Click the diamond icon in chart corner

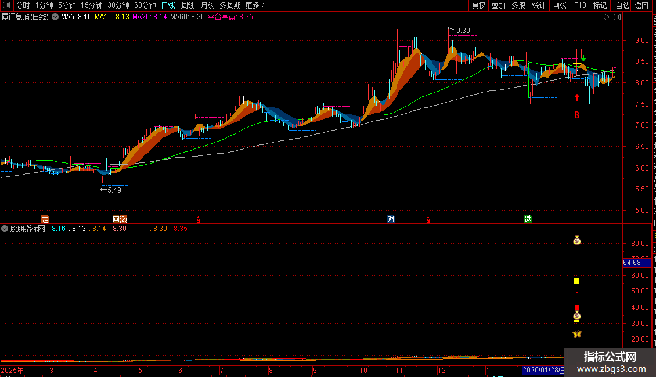(x=606, y=17)
